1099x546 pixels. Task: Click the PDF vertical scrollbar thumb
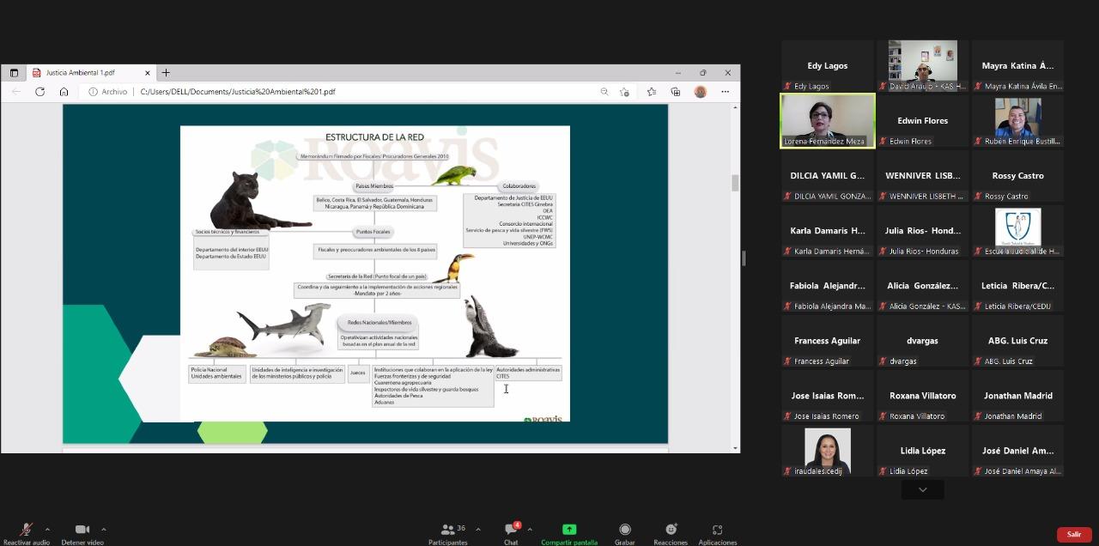(734, 183)
